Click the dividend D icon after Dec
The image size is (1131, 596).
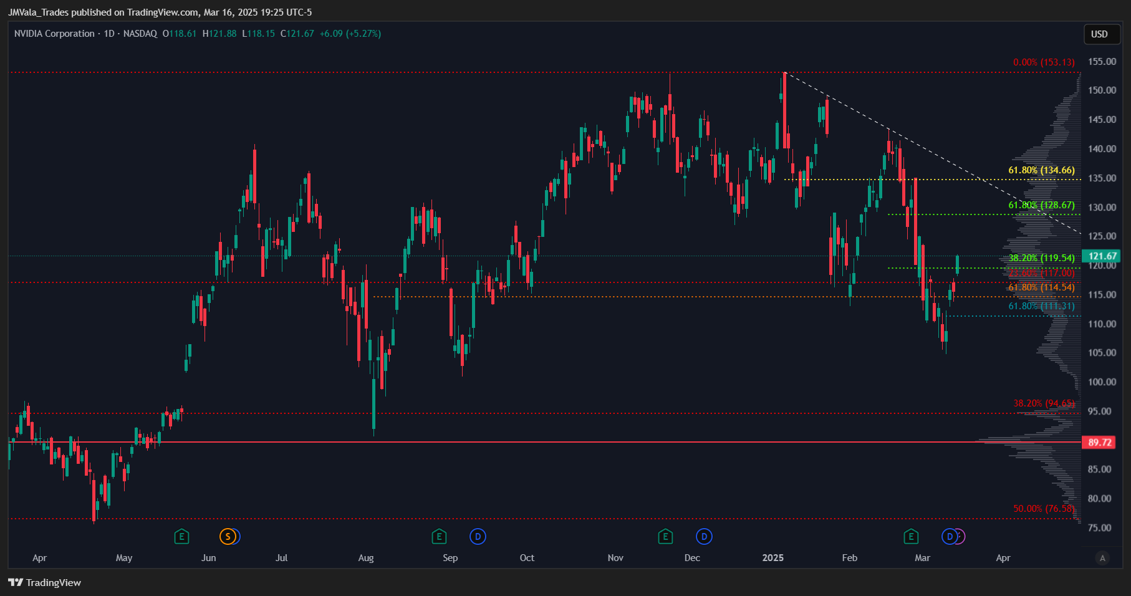coord(704,536)
